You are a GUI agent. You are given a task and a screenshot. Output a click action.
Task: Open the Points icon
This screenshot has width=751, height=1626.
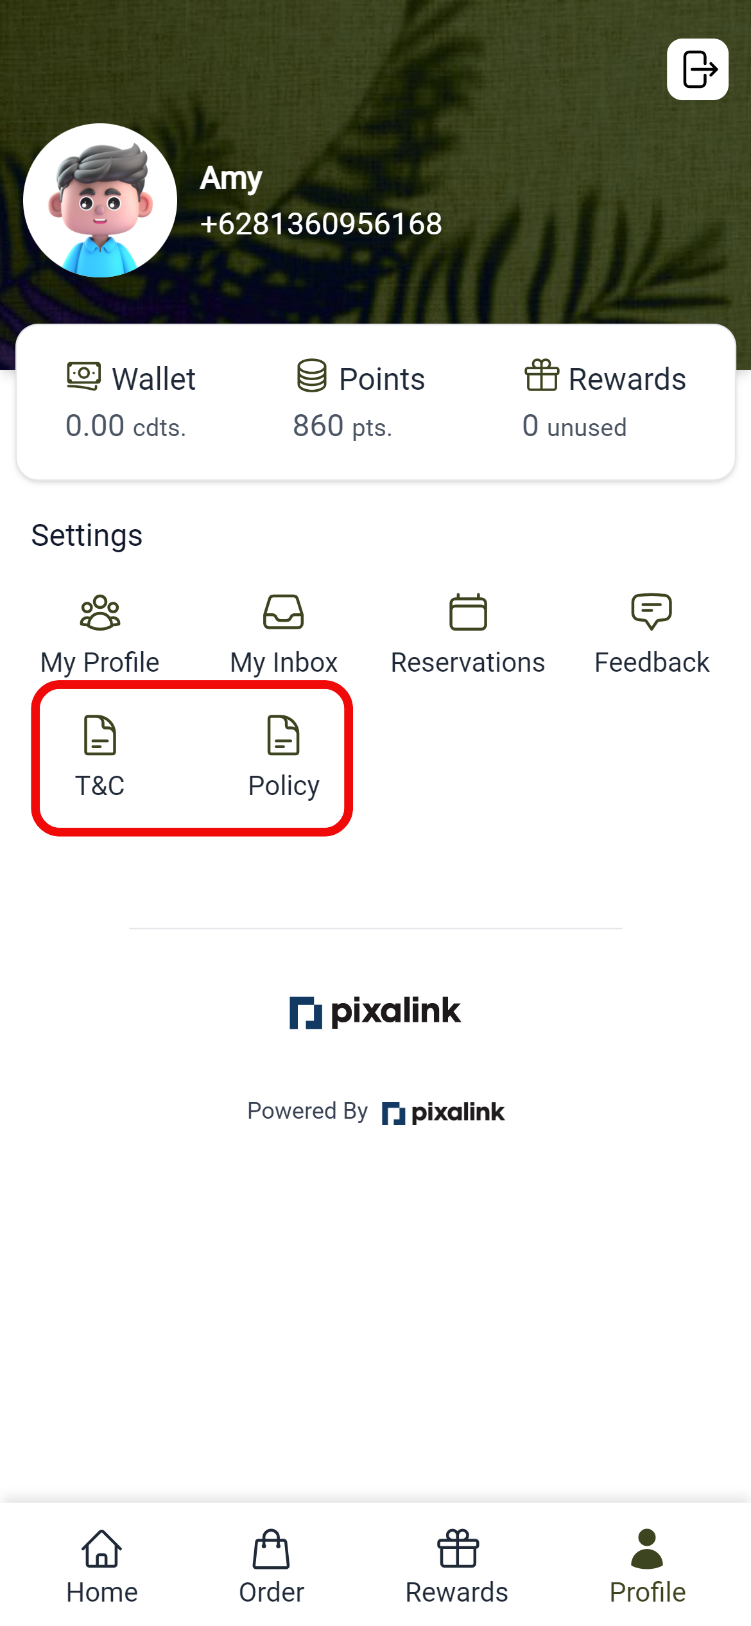[x=313, y=376]
